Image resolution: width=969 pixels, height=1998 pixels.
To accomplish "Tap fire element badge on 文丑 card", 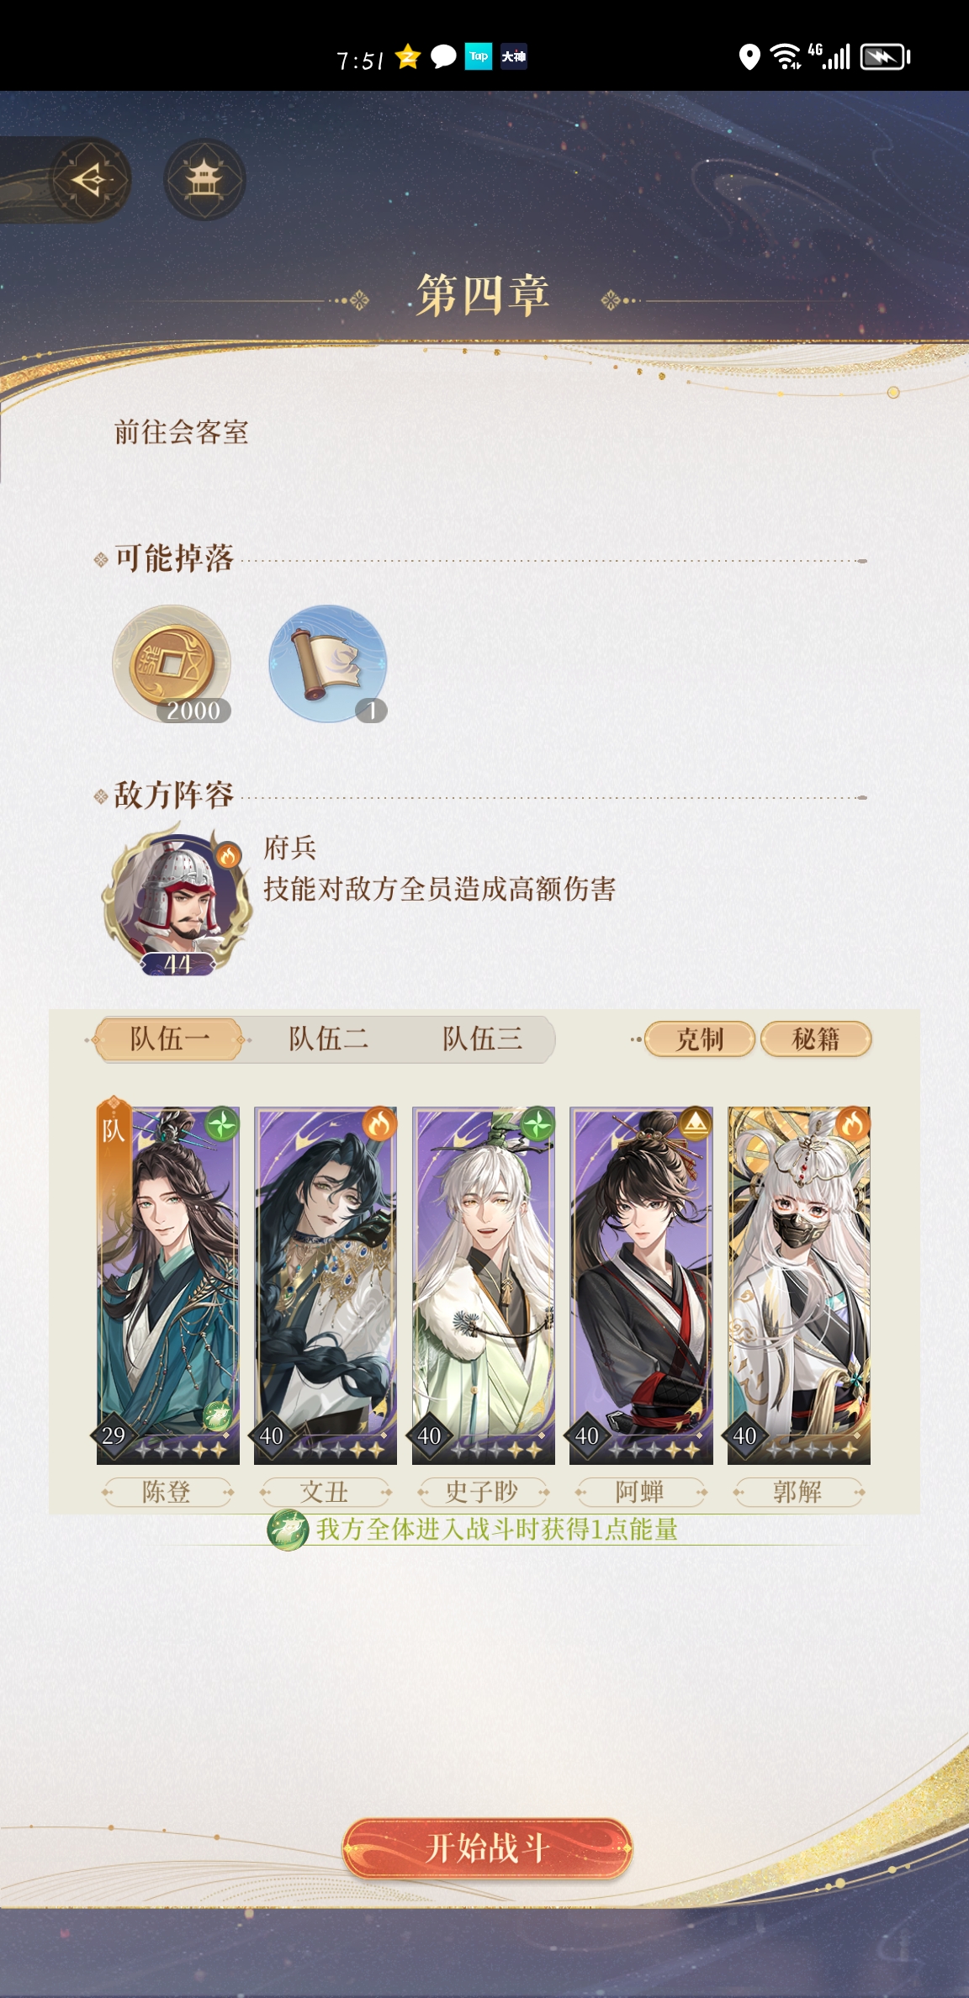I will 379,1123.
